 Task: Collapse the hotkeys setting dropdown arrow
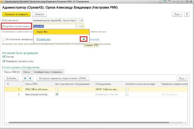point(78,26)
